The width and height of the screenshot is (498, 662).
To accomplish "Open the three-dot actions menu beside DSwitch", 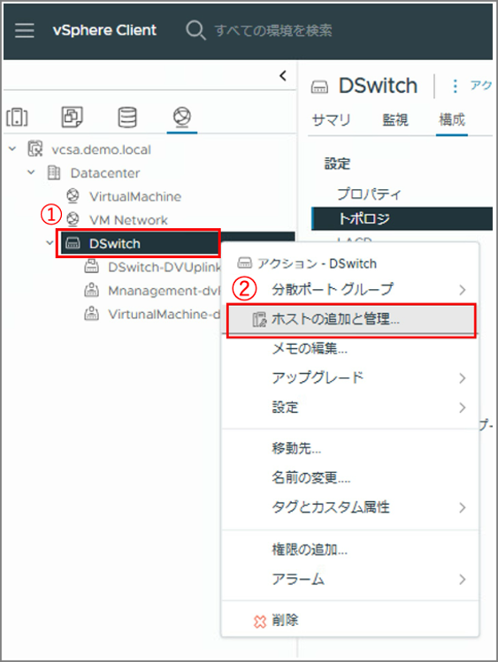I will (x=455, y=86).
